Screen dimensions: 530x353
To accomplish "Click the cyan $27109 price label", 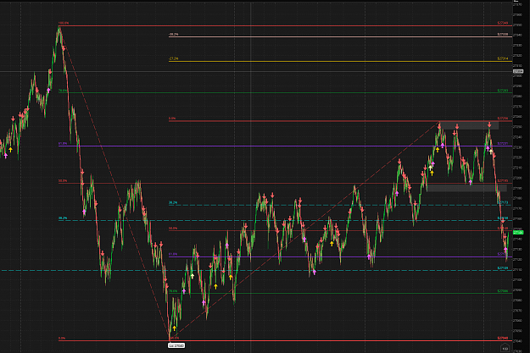I will coord(503,268).
